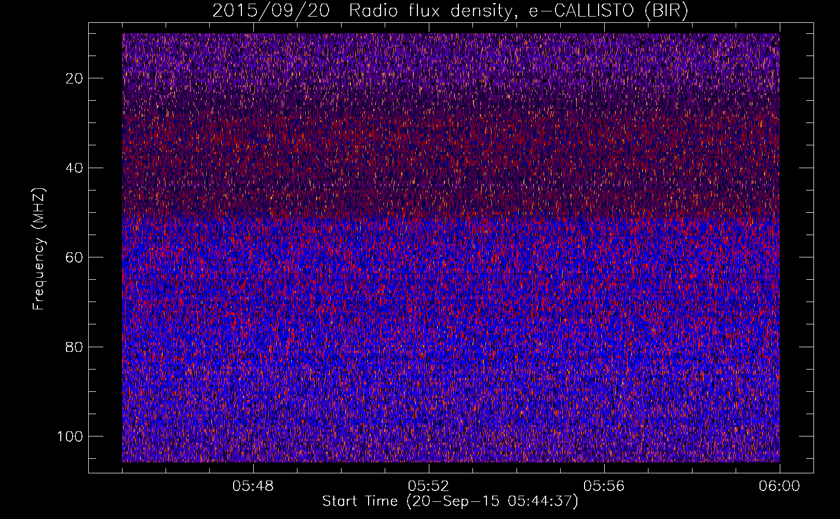The width and height of the screenshot is (840, 519).
Task: Click the 05:56 time tick label
Action: click(x=604, y=486)
